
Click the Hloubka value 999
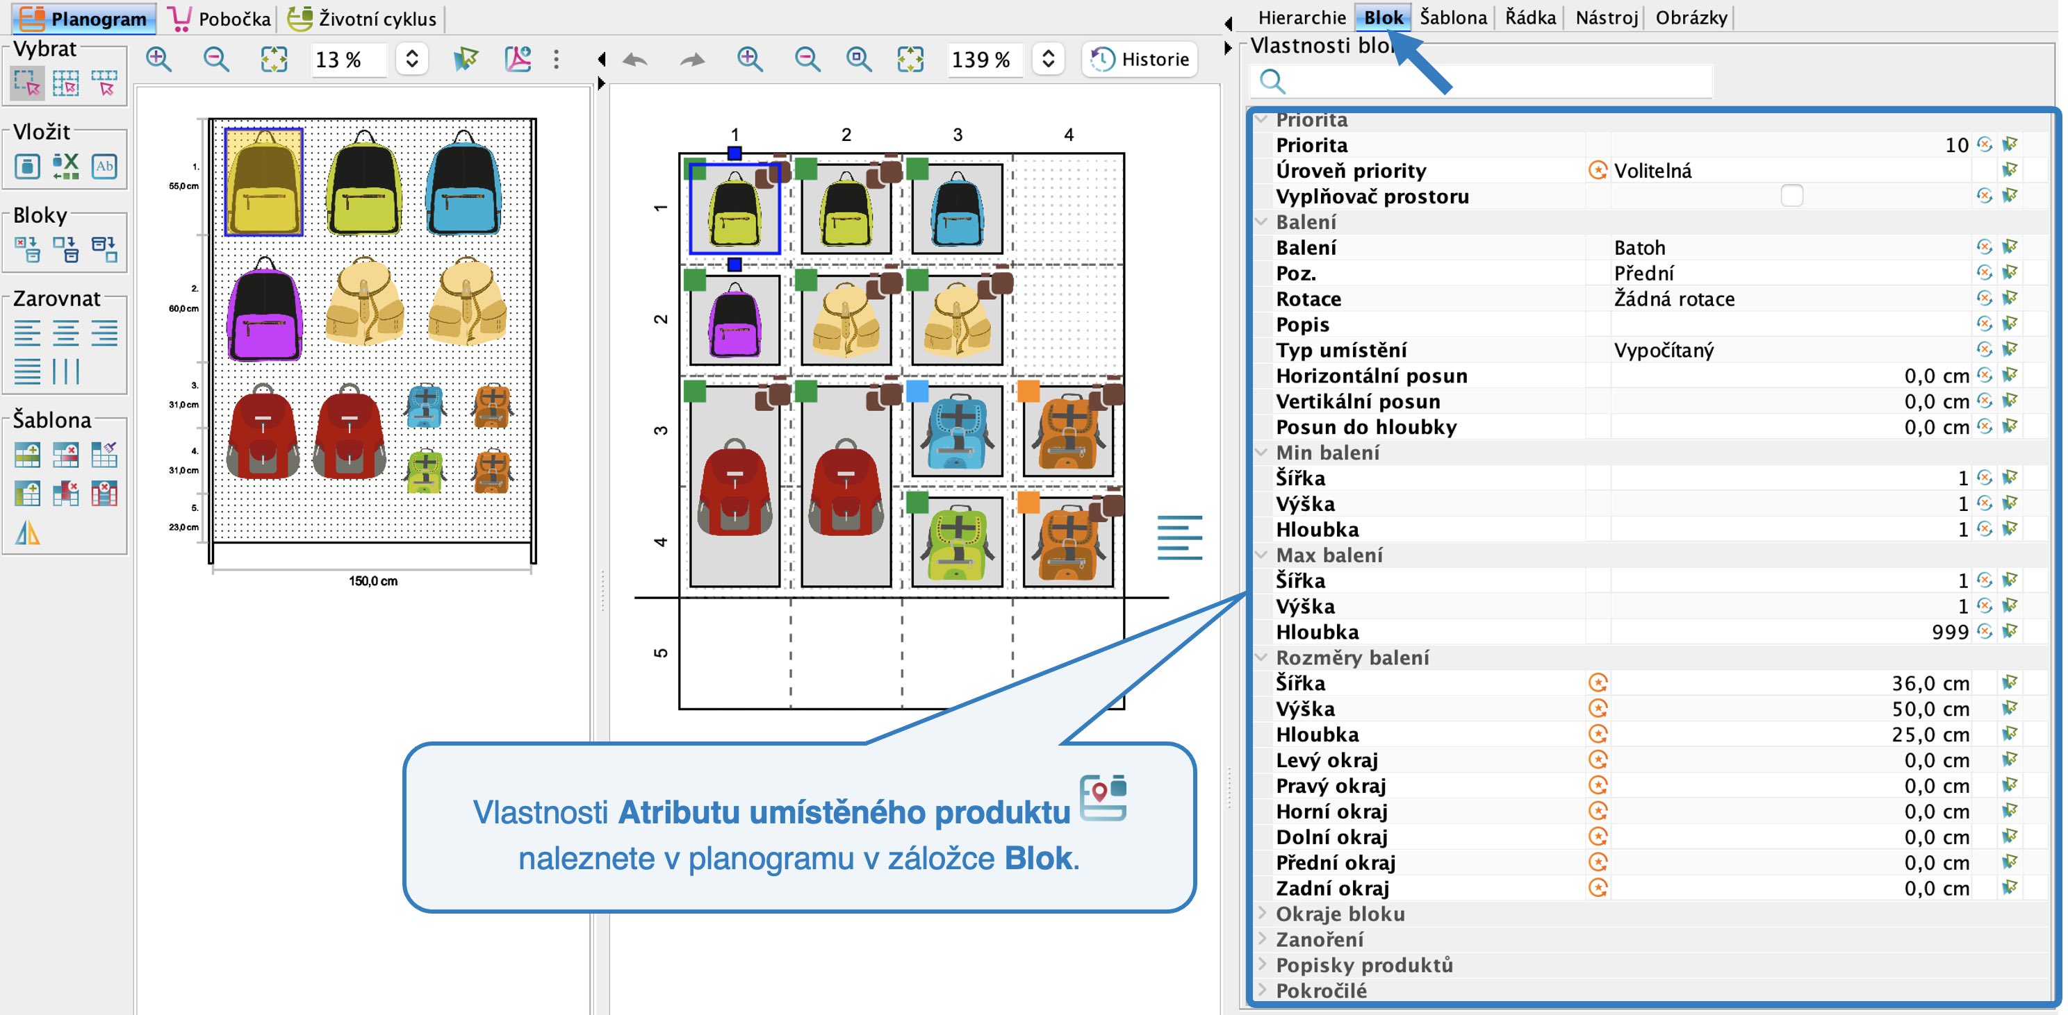coord(1949,632)
